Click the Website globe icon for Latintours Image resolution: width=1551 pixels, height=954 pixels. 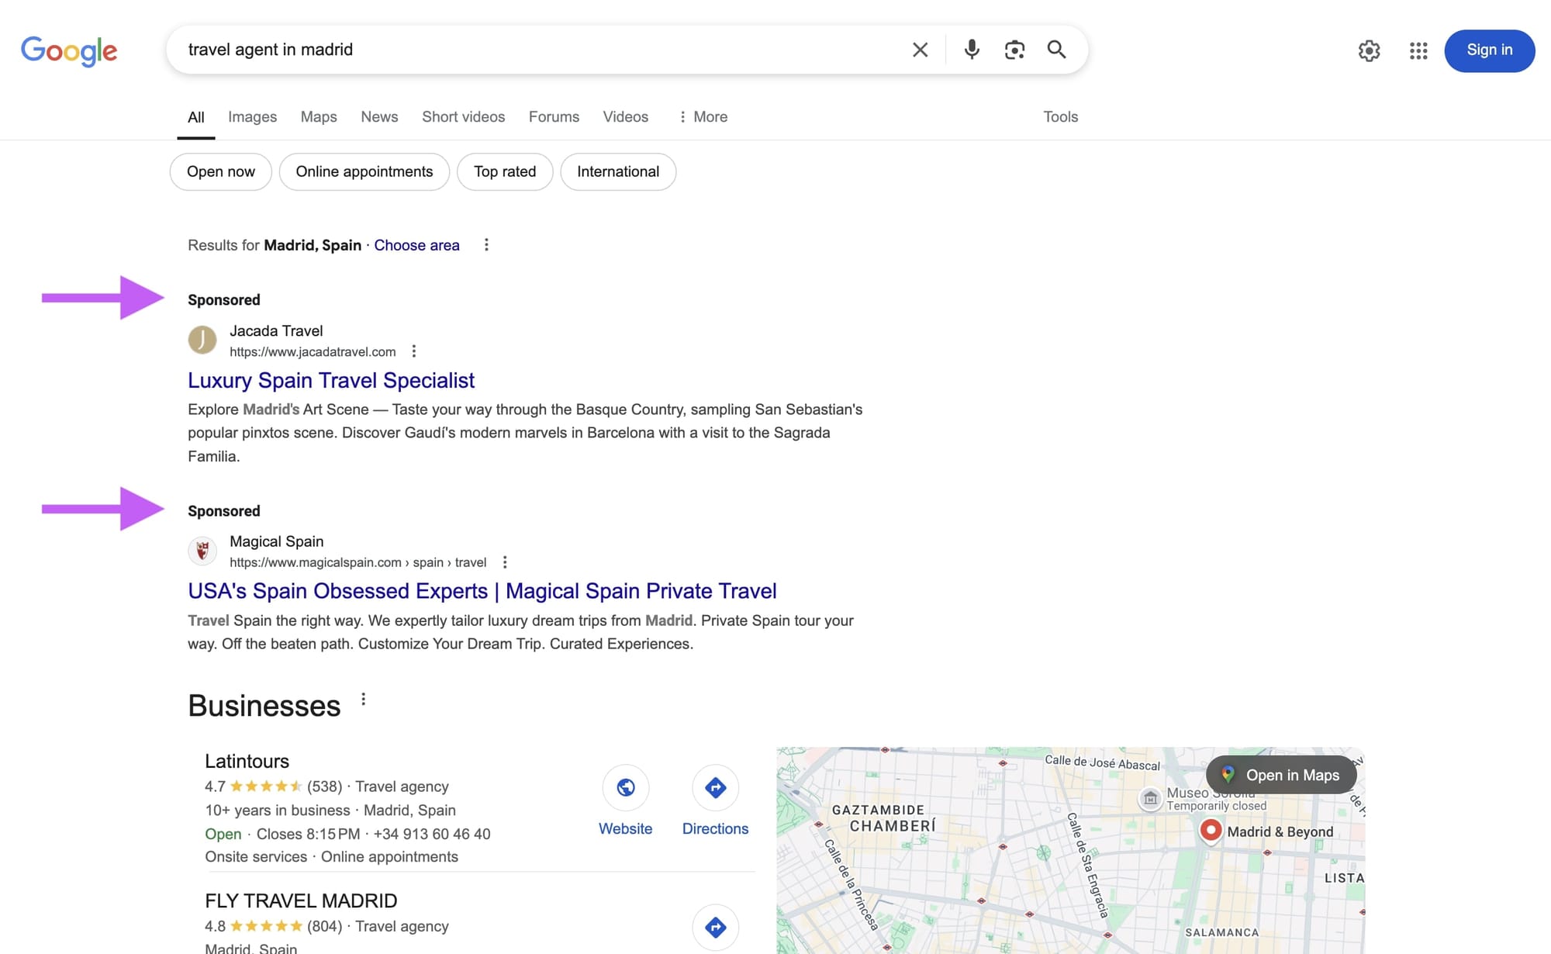point(626,787)
